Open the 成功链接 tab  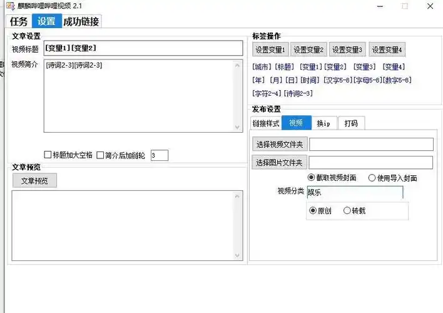81,21
